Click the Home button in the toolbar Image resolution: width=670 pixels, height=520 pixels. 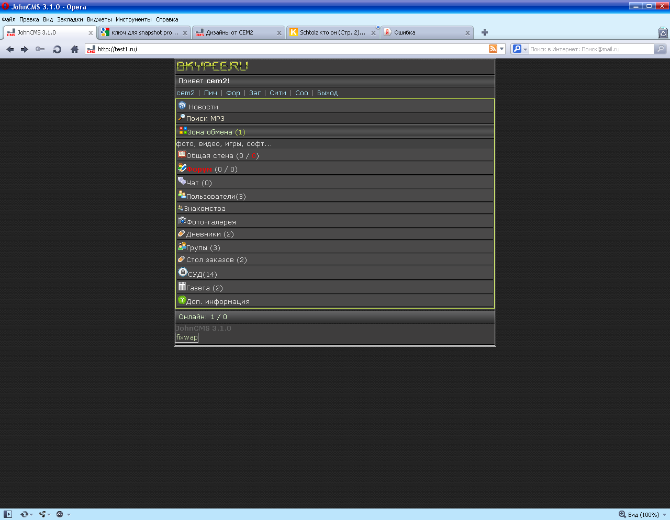tap(74, 49)
